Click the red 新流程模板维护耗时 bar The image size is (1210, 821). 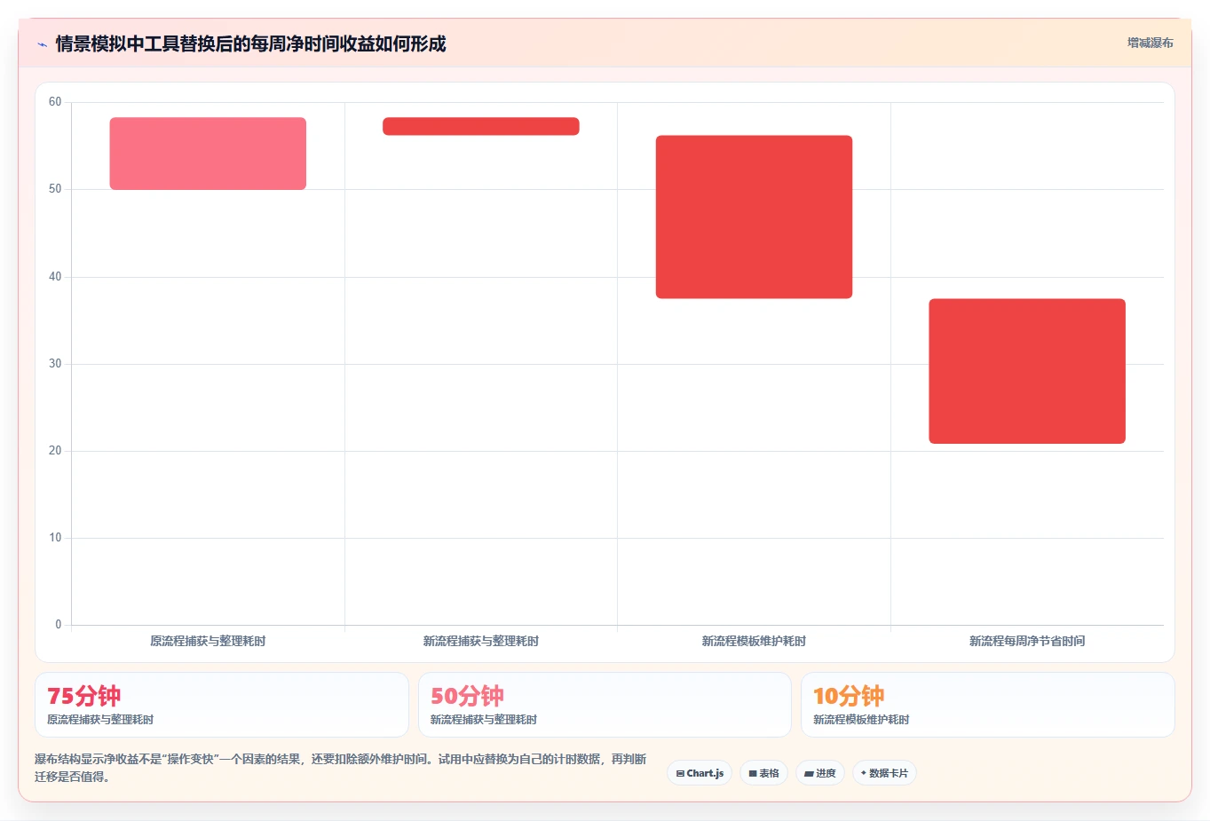(754, 217)
